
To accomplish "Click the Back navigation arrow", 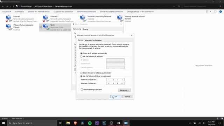I will tap(3, 6).
